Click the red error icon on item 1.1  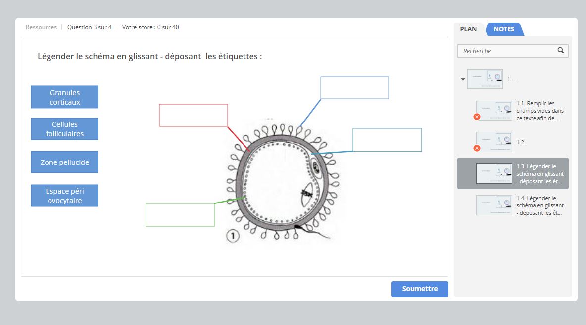click(477, 117)
